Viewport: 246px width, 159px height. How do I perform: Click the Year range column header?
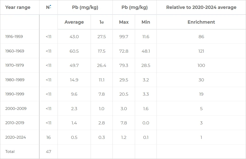(x=18, y=7)
